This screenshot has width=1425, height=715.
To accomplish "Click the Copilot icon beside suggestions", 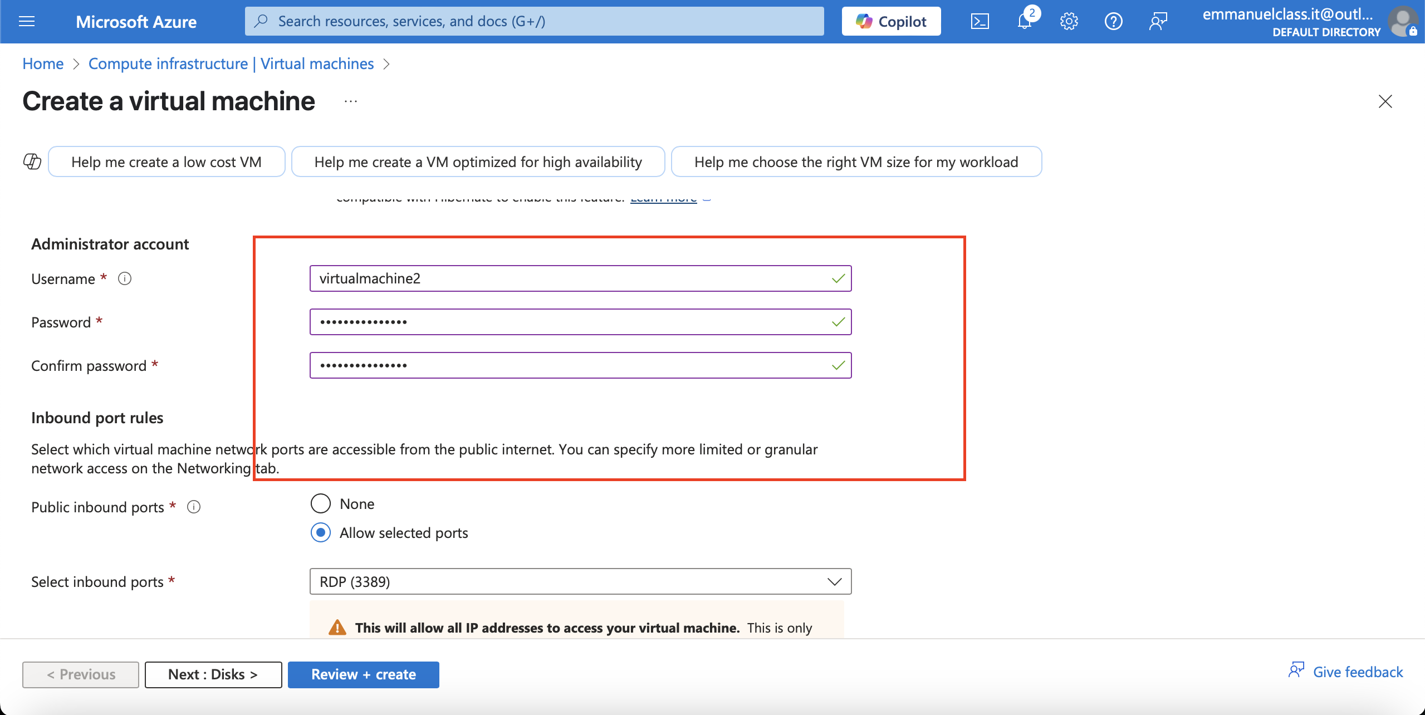I will (32, 161).
